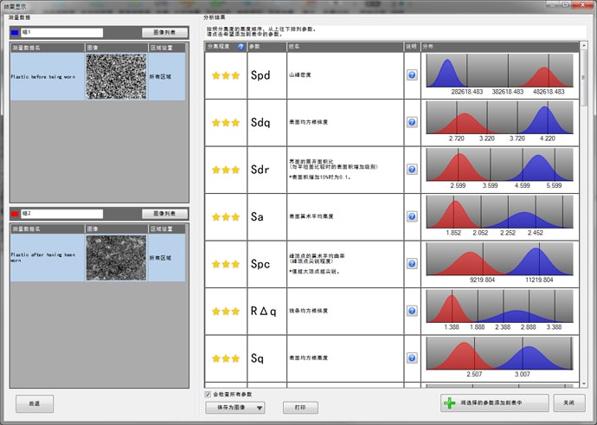
Task: Open help for the RΔq parameter
Action: click(x=412, y=311)
